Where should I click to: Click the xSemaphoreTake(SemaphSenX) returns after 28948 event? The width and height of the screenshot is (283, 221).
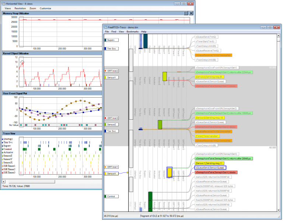pos(223,159)
